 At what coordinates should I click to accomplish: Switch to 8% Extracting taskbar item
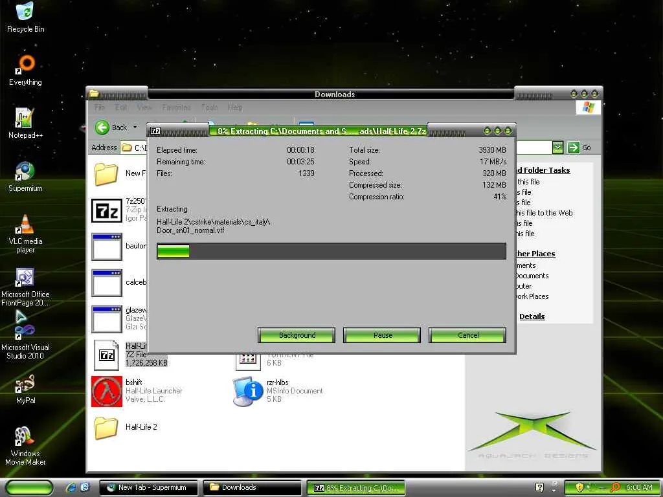(355, 488)
